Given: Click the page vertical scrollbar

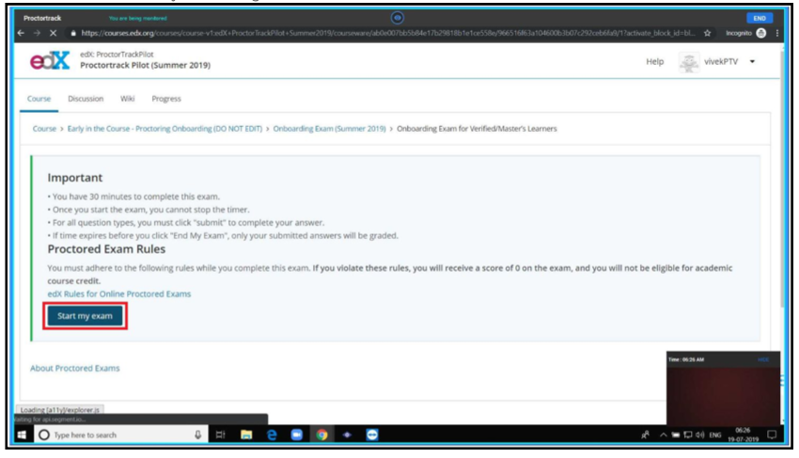Looking at the screenshot, I should tap(783, 179).
